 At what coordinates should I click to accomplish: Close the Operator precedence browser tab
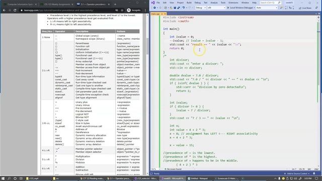tap(109, 4)
